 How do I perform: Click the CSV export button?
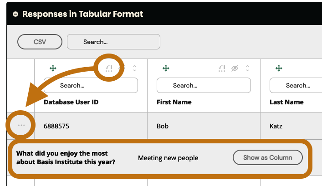40,42
